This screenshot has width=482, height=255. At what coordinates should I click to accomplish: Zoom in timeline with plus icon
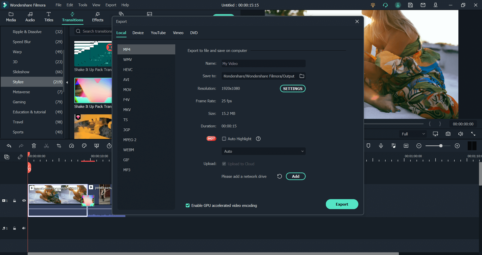(457, 146)
